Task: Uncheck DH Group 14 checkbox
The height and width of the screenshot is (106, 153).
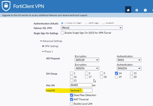Action: pyautogui.click(x=116, y=73)
